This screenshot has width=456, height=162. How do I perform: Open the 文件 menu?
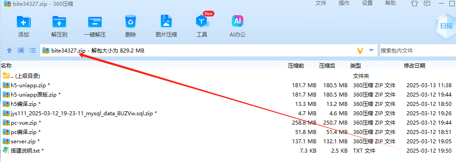click(321, 3)
